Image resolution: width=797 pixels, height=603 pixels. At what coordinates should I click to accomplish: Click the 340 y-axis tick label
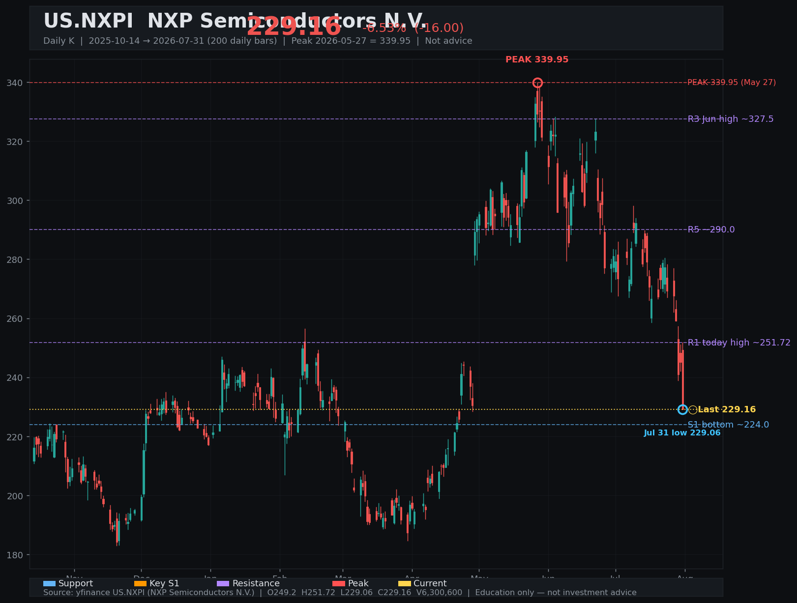pos(15,83)
